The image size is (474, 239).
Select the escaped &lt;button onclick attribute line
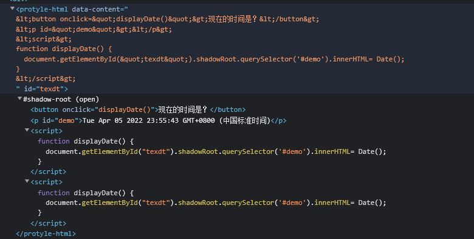(x=168, y=19)
